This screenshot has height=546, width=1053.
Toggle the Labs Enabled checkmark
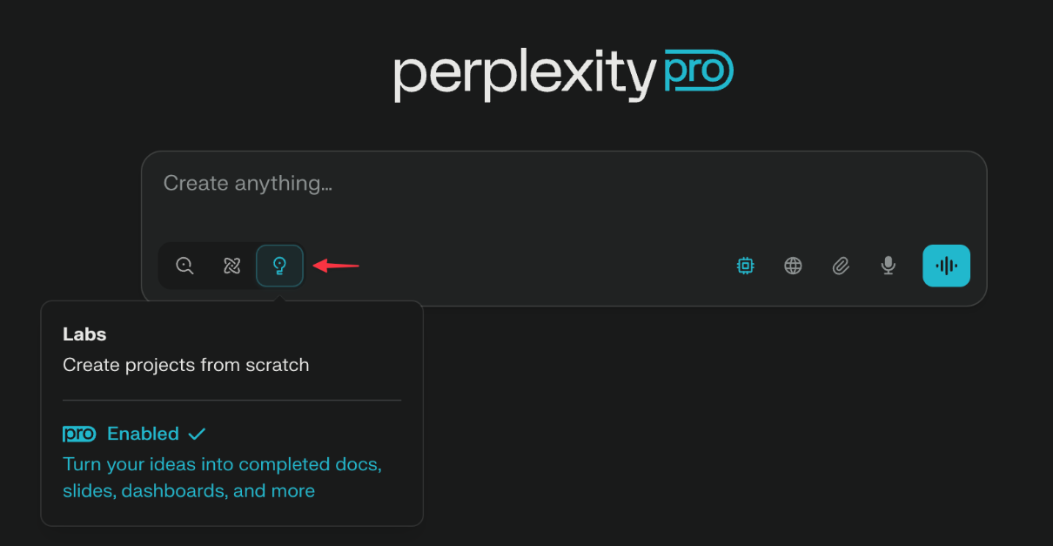(197, 433)
